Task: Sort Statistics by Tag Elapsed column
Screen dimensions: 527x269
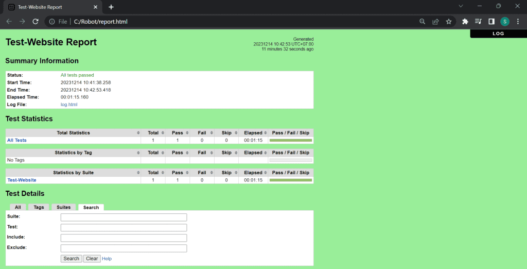Action: pyautogui.click(x=253, y=153)
